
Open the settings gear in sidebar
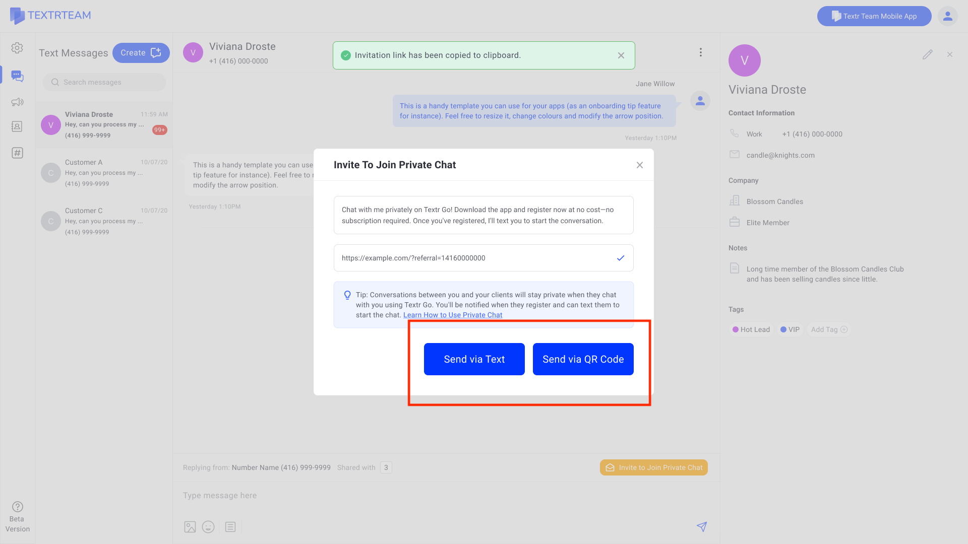point(17,48)
